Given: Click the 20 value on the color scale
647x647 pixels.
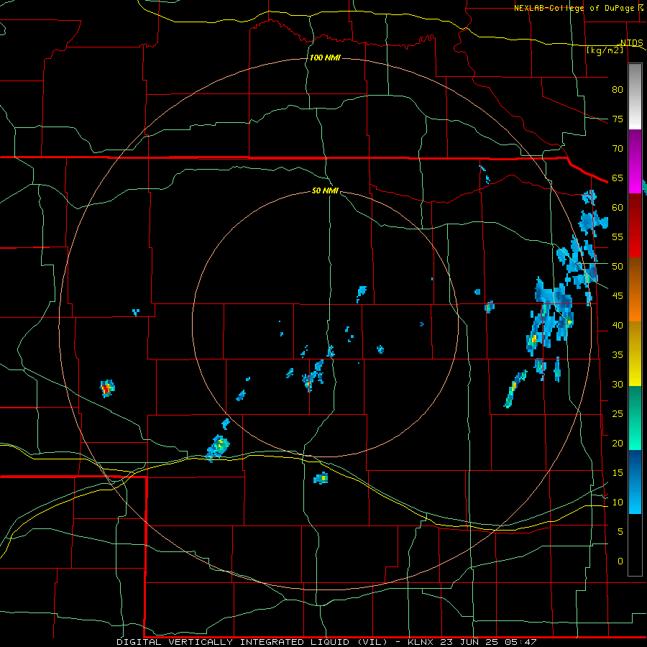Looking at the screenshot, I should coord(618,443).
